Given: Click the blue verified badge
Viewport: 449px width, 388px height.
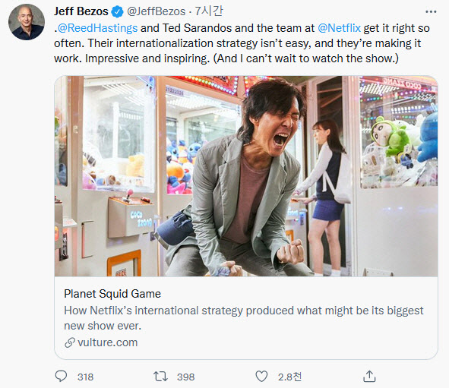Looking at the screenshot, I should (x=118, y=11).
